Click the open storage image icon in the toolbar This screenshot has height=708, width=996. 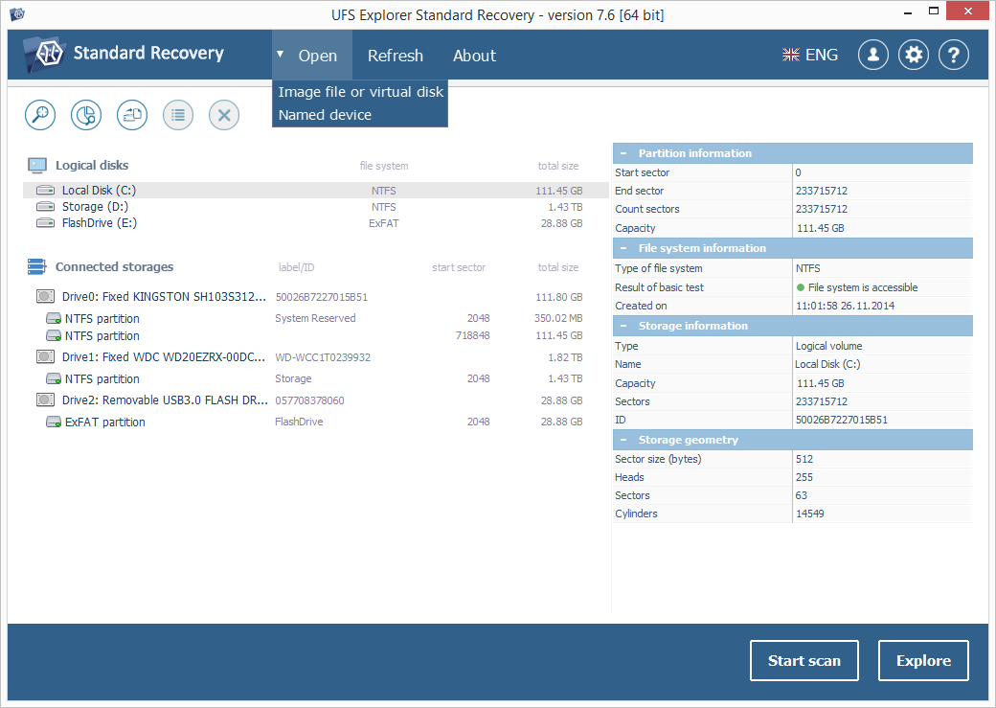[132, 115]
